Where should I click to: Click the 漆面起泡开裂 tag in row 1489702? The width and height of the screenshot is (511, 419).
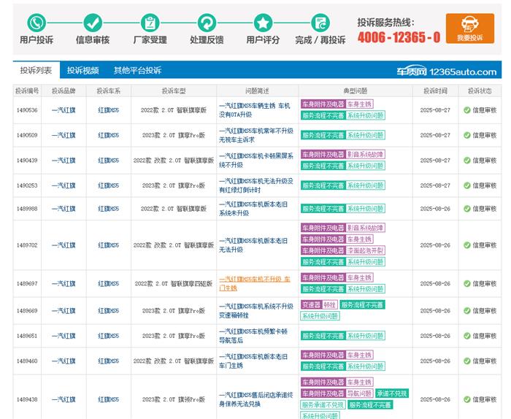coord(366,250)
